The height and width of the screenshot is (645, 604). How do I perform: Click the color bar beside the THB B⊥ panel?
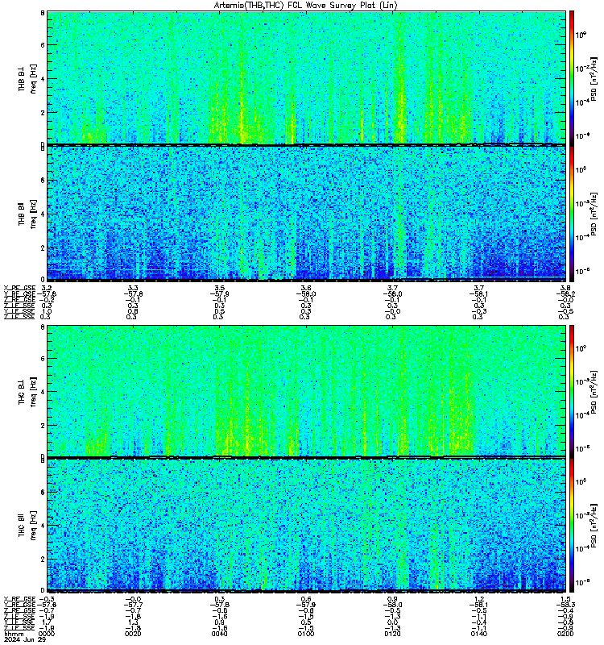coord(572,77)
